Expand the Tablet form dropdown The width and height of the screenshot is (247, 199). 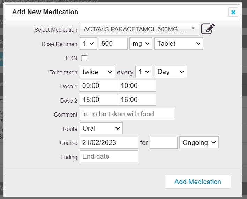pos(179,44)
